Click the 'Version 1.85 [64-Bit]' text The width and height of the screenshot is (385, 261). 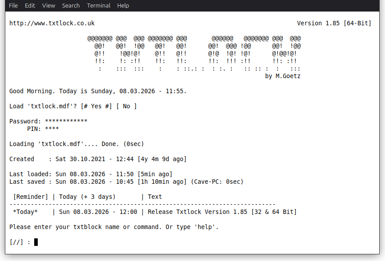[334, 23]
